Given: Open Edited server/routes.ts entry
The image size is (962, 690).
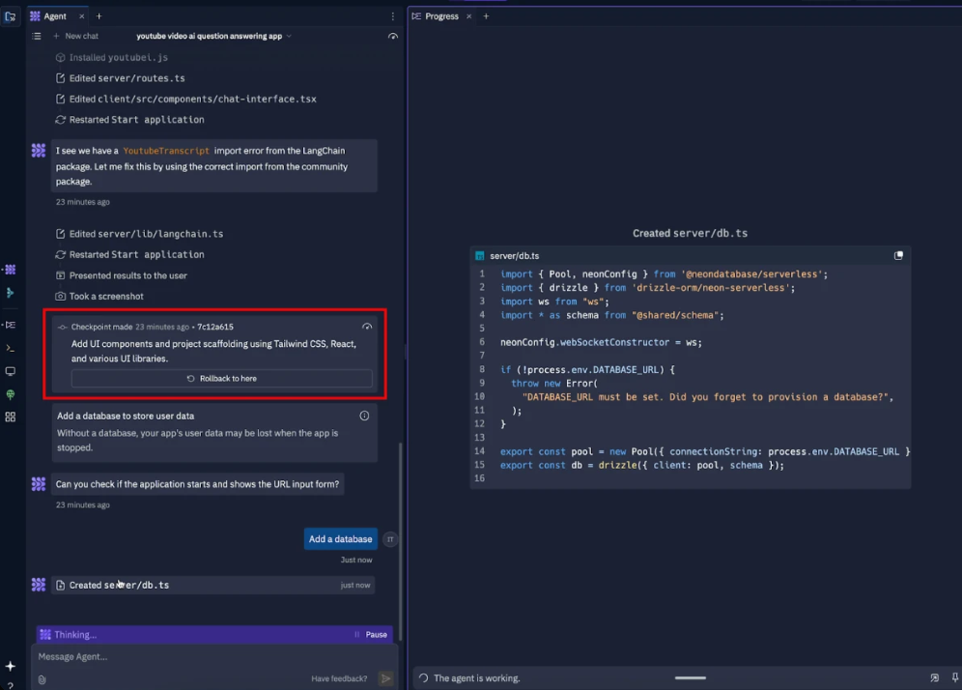Looking at the screenshot, I should (x=120, y=78).
